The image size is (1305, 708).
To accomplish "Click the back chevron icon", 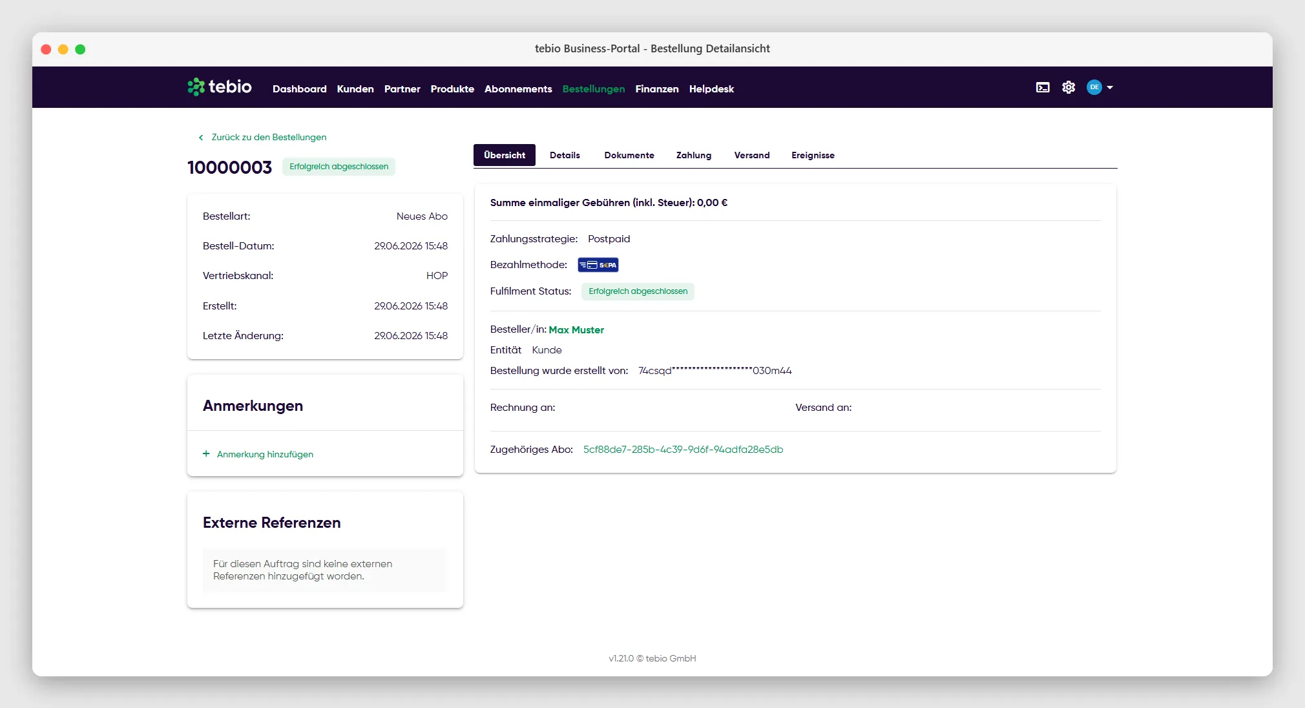I will click(201, 137).
